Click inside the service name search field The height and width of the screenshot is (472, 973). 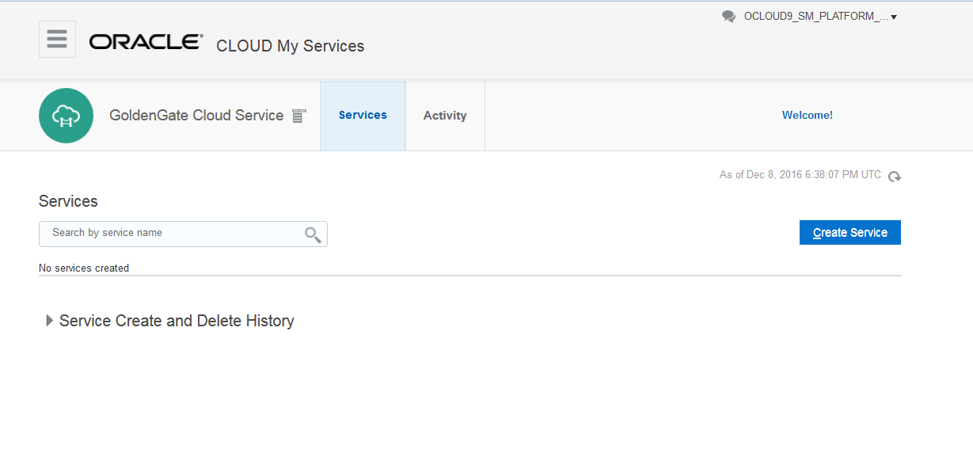point(158,234)
